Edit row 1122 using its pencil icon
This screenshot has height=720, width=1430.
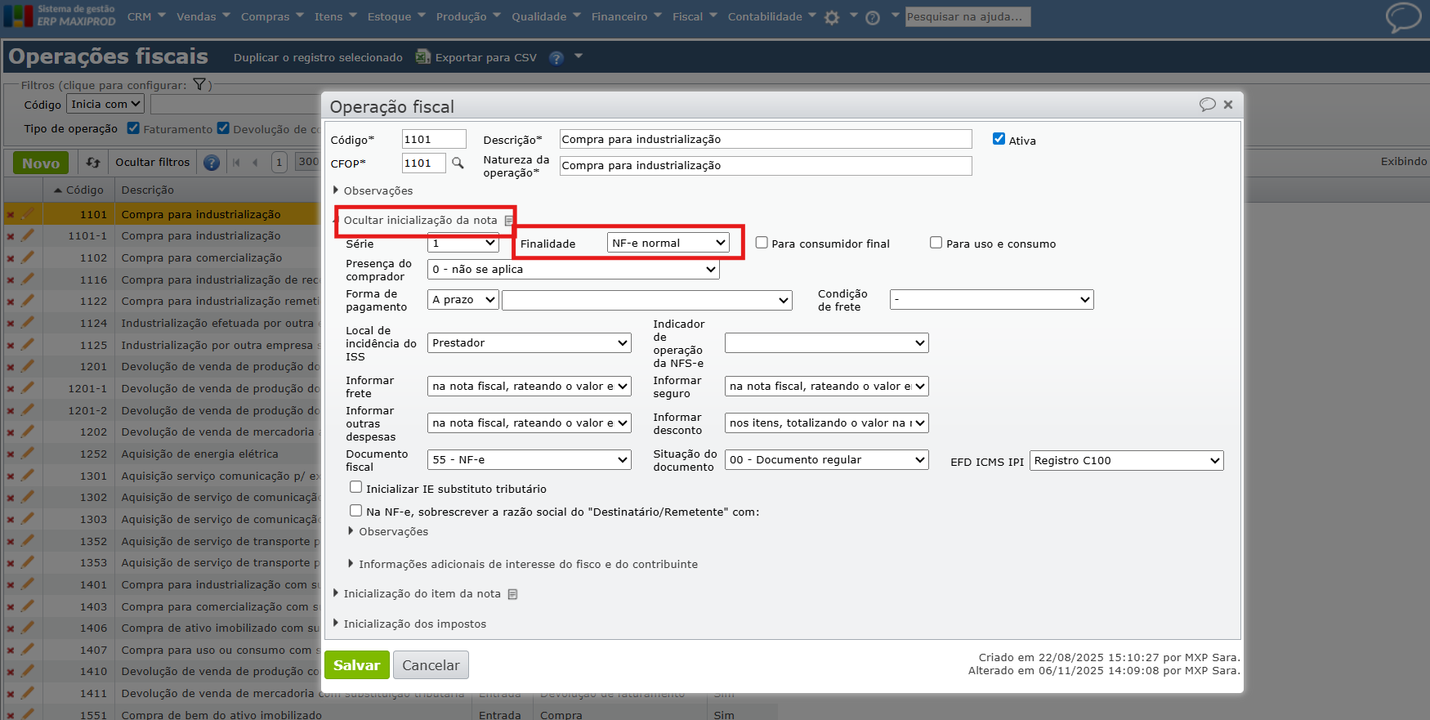coord(28,301)
